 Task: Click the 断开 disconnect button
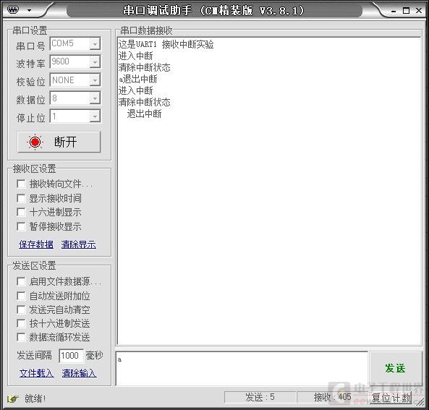[59, 142]
